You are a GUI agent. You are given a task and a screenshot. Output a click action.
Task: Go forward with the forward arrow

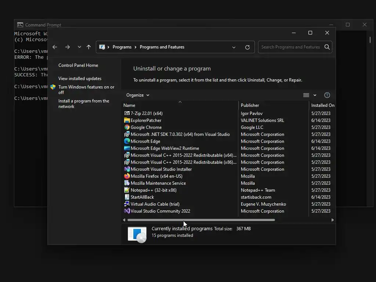coord(68,47)
